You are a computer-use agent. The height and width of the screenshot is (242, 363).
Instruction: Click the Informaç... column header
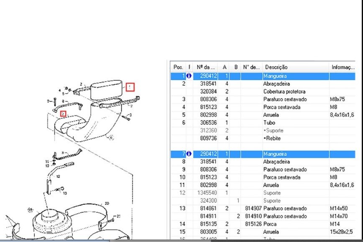click(343, 67)
